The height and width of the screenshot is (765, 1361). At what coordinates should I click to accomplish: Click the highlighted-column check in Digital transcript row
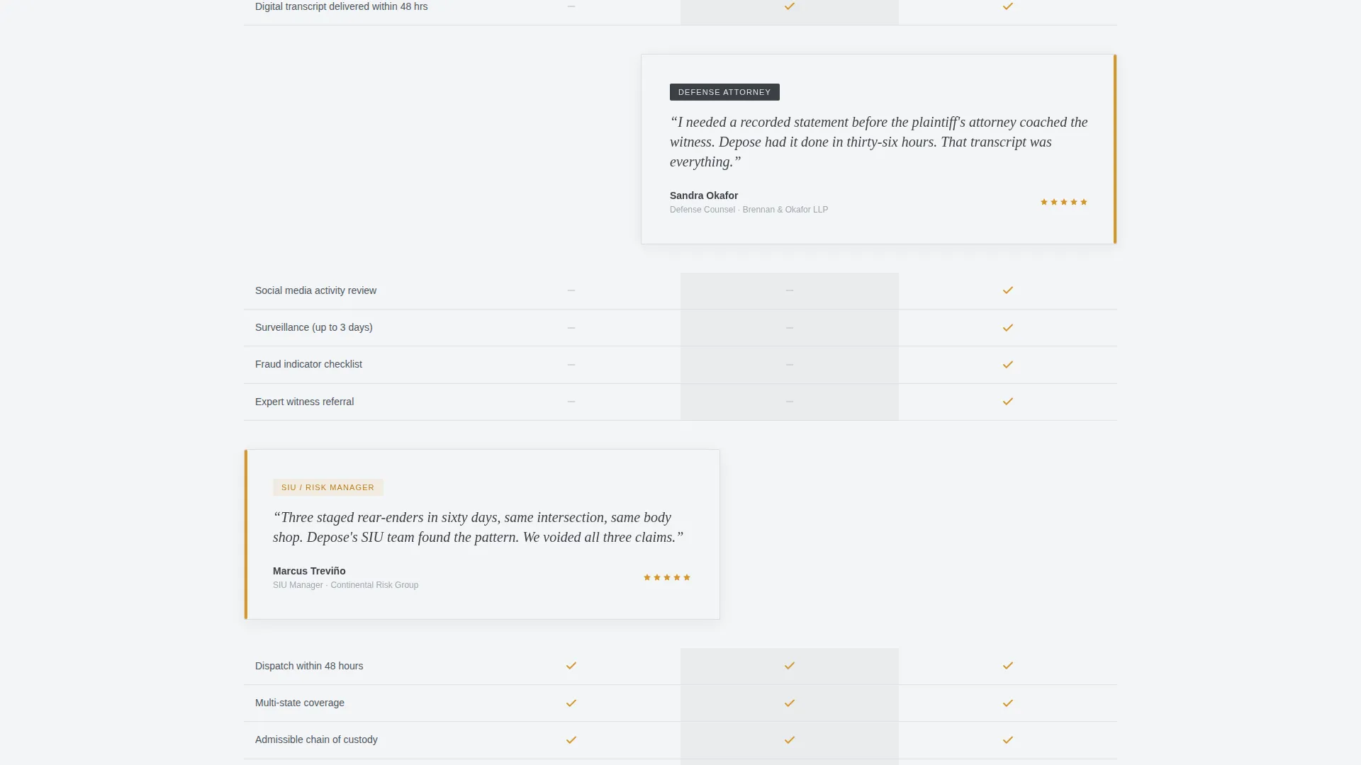(789, 6)
